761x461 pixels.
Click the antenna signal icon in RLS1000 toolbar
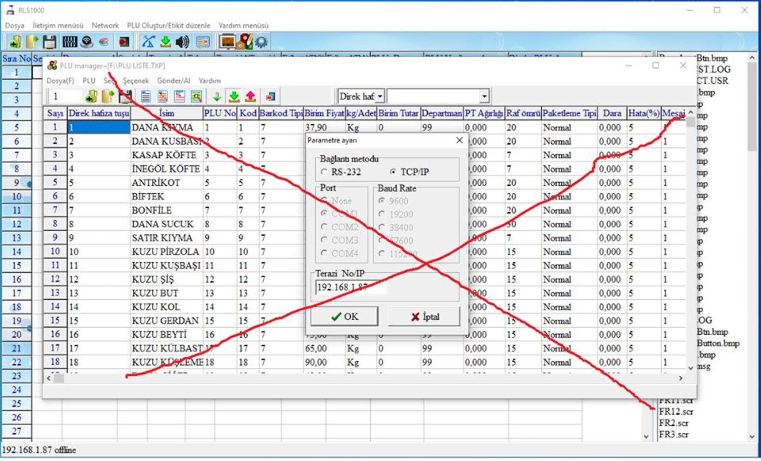(x=148, y=41)
